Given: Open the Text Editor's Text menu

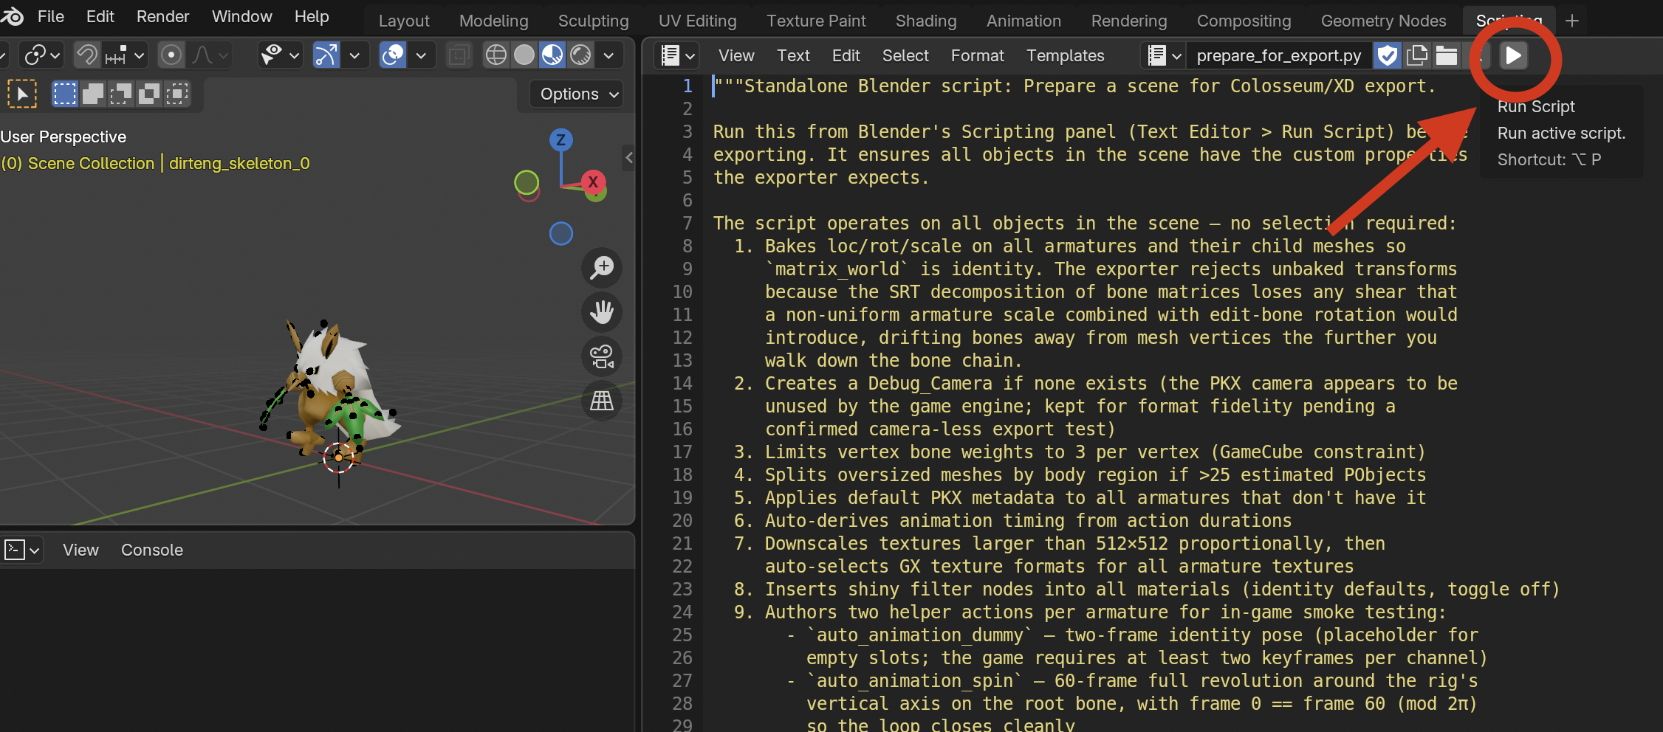Looking at the screenshot, I should [793, 55].
